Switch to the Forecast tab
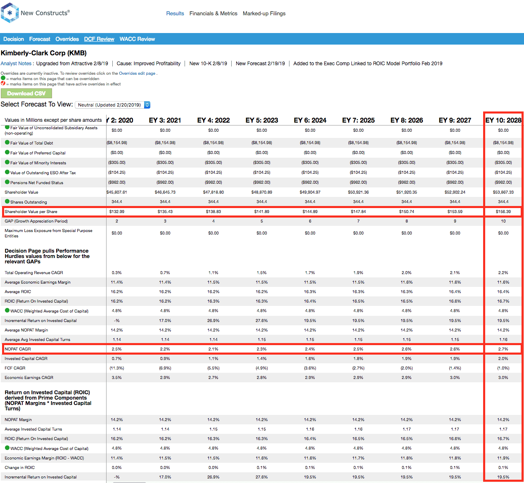The width and height of the screenshot is (524, 483). pyautogui.click(x=40, y=39)
